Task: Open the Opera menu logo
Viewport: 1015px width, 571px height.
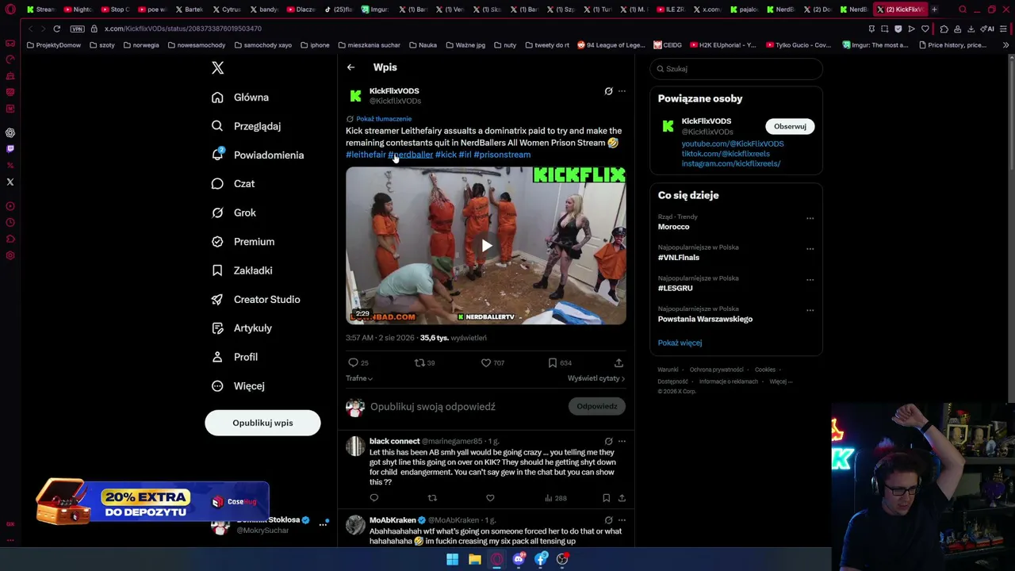Action: [x=10, y=10]
